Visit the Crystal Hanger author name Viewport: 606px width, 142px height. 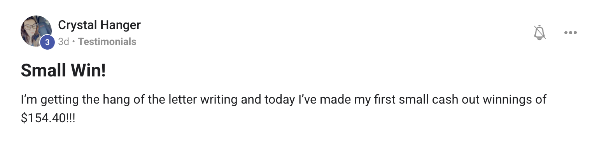click(99, 25)
